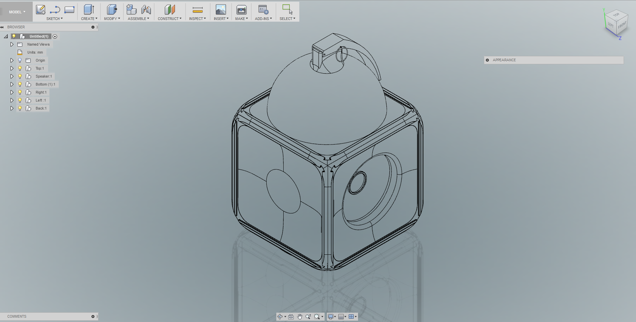Click the FRONT face of ViewCube

coord(622,25)
